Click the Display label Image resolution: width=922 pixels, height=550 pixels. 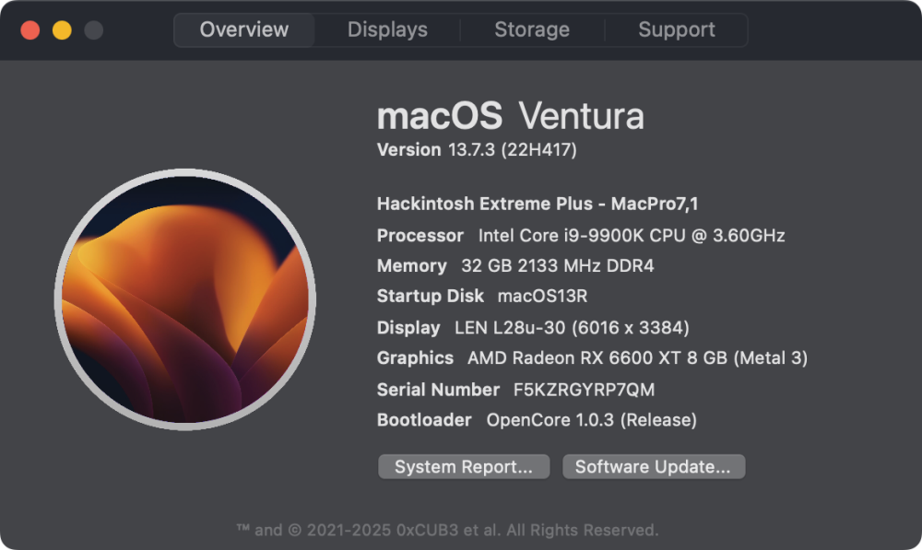(x=408, y=327)
